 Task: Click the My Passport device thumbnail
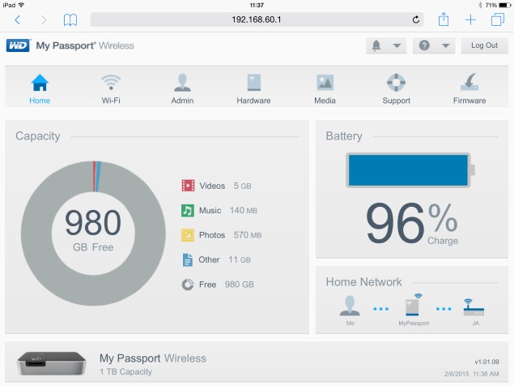pyautogui.click(x=52, y=363)
